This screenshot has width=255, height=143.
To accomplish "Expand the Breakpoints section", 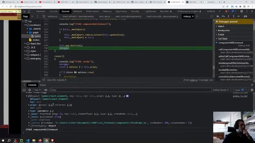I will (224, 30).
